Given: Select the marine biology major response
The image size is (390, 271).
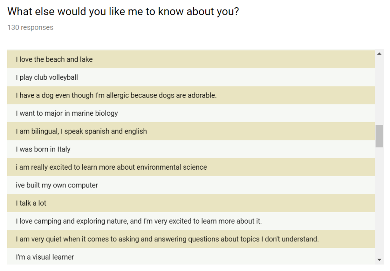Looking at the screenshot, I should pos(67,113).
